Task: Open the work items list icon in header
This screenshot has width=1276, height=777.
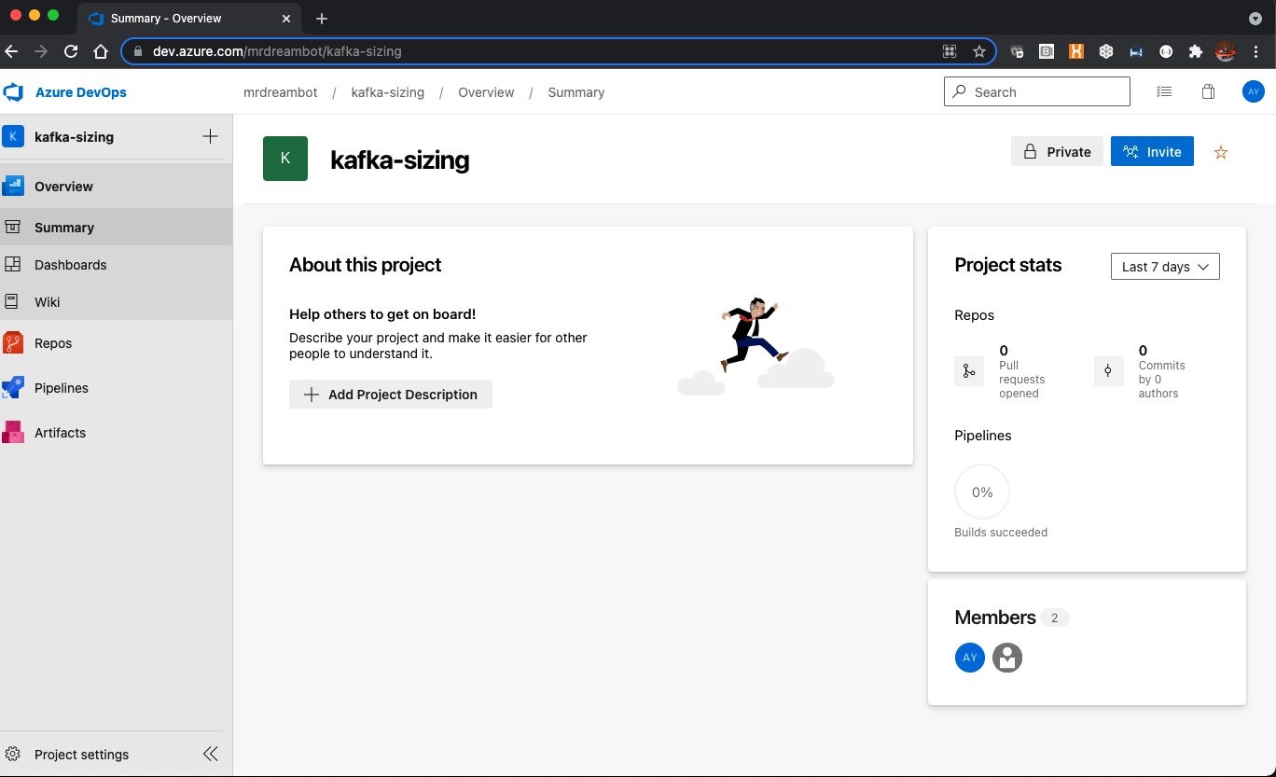Action: click(x=1164, y=91)
